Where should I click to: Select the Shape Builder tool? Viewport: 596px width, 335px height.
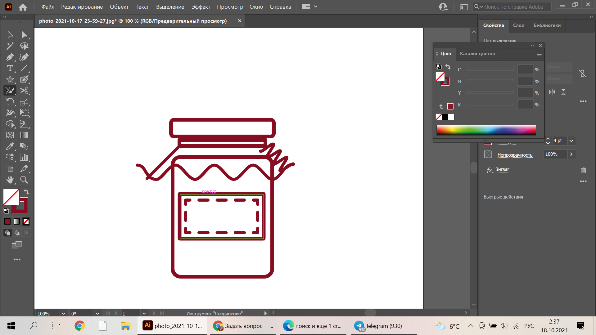pos(10,124)
